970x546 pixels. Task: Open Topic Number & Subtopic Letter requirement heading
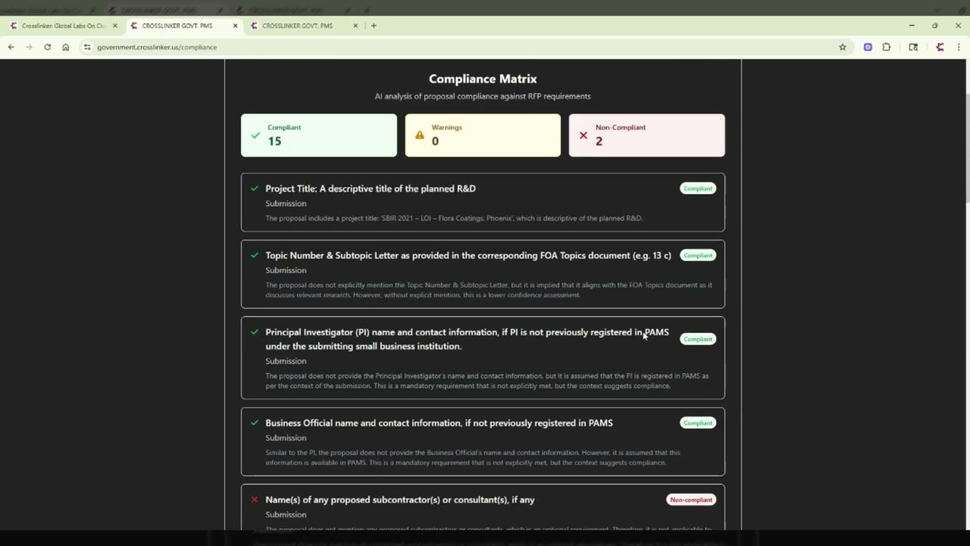click(468, 256)
